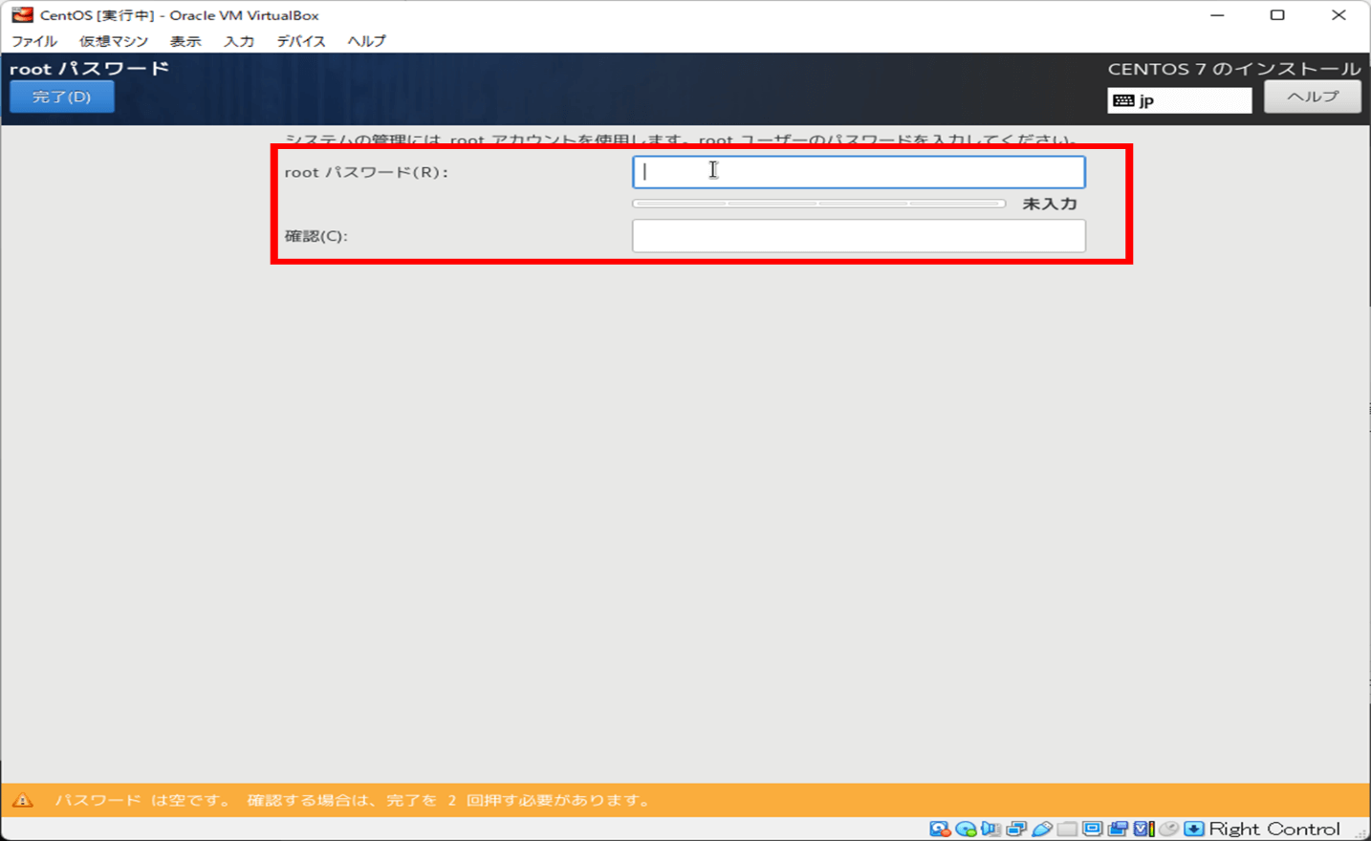Screen dimensions: 1371x841
Task: Click the Right Control host key text
Action: pos(1274,829)
